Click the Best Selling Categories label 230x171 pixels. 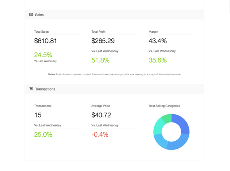pyautogui.click(x=164, y=106)
